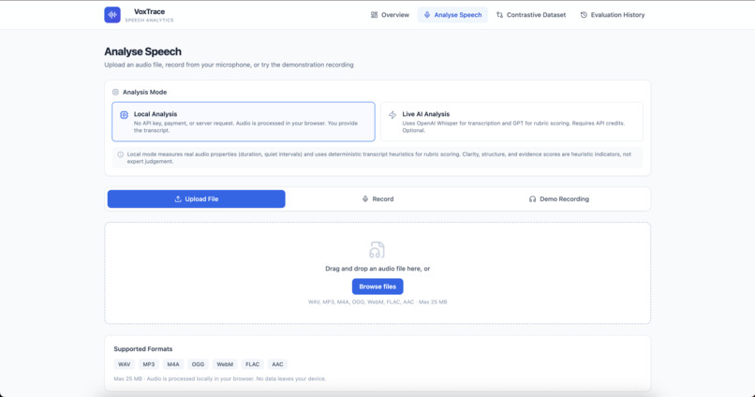Open Evaluation History

(613, 15)
